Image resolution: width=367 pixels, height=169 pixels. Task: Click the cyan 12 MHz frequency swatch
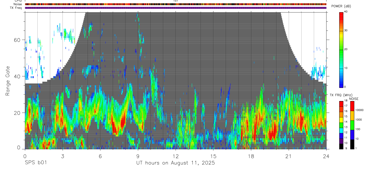(x=341, y=131)
